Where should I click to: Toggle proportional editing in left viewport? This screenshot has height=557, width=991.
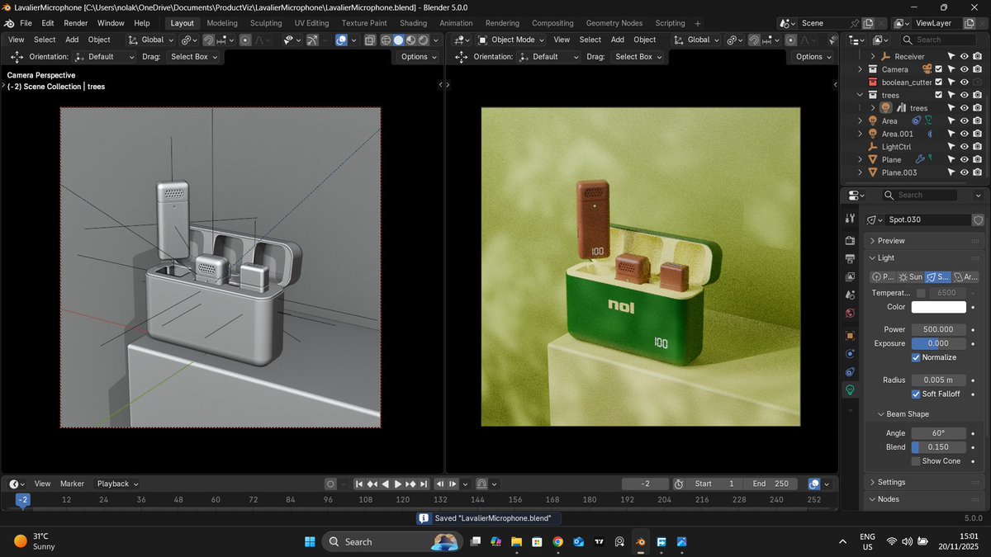pyautogui.click(x=245, y=40)
